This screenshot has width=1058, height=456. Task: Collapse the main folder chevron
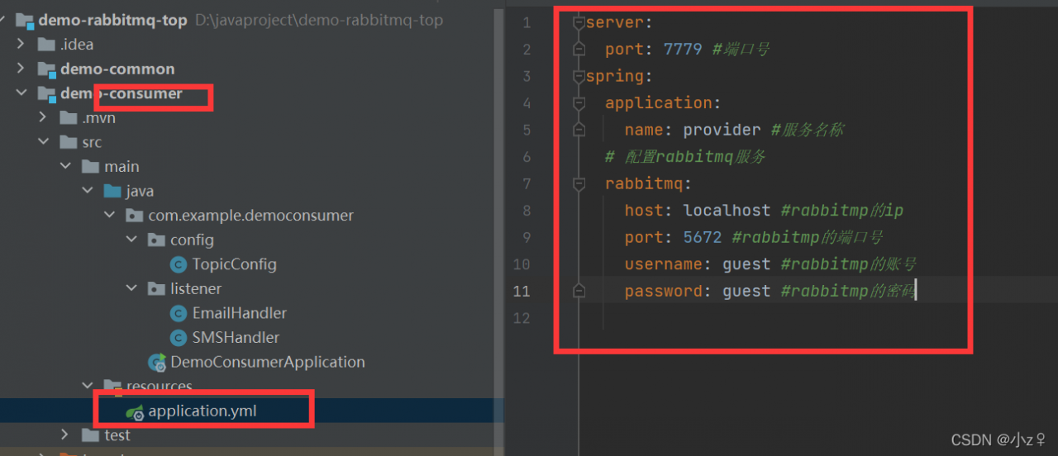pyautogui.click(x=65, y=167)
